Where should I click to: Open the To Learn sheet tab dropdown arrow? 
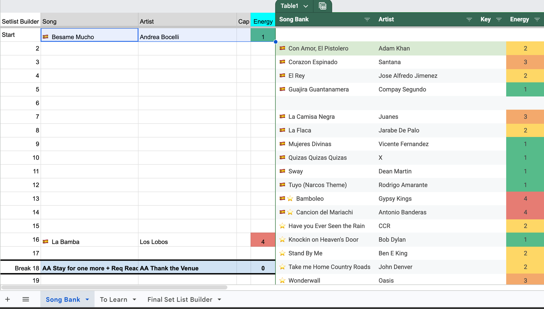click(134, 299)
